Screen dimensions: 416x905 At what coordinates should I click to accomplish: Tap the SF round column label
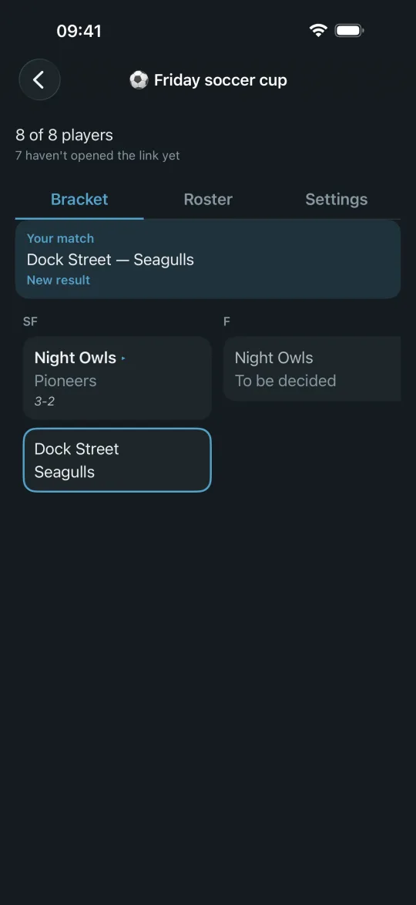[x=30, y=321]
